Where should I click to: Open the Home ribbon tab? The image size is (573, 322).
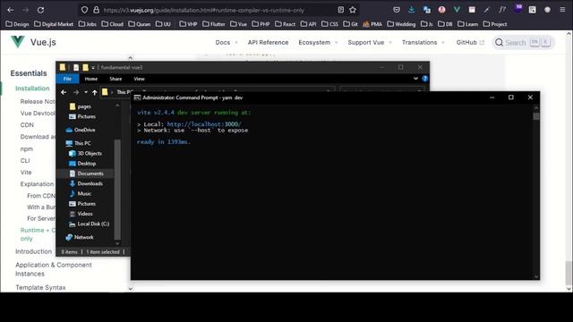click(91, 79)
